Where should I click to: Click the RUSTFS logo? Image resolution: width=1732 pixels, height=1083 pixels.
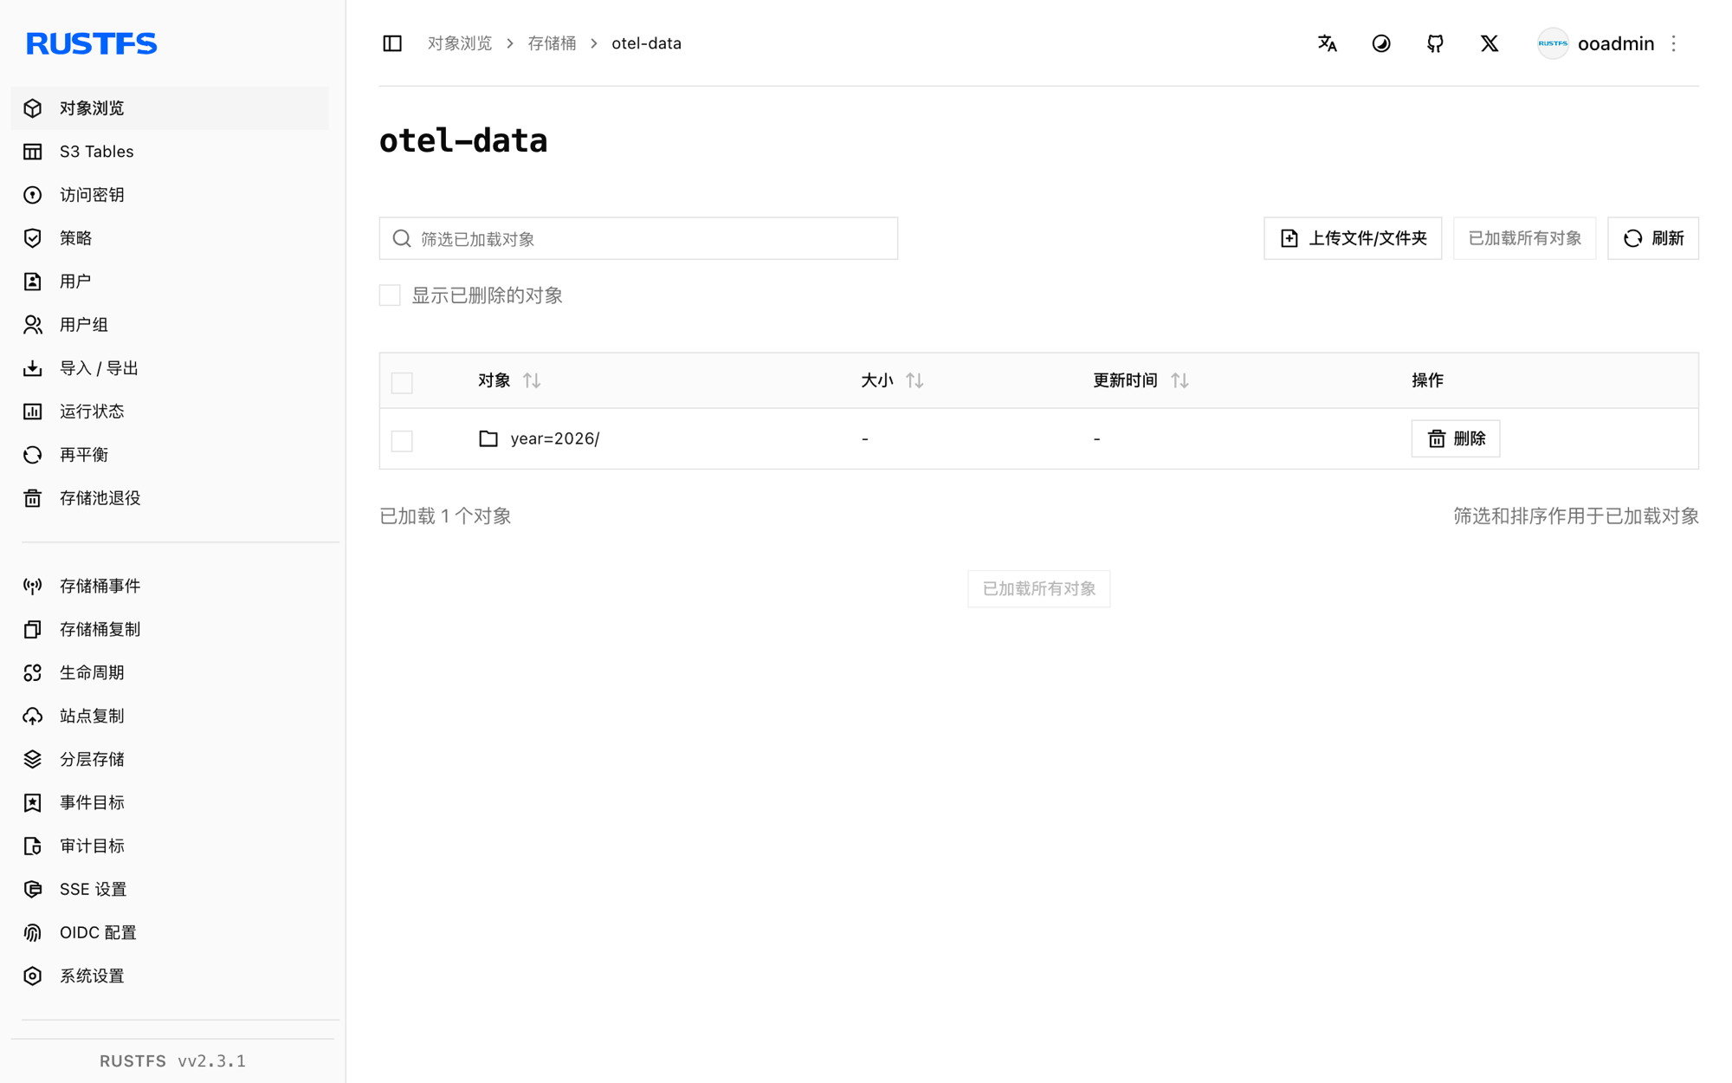tap(91, 43)
